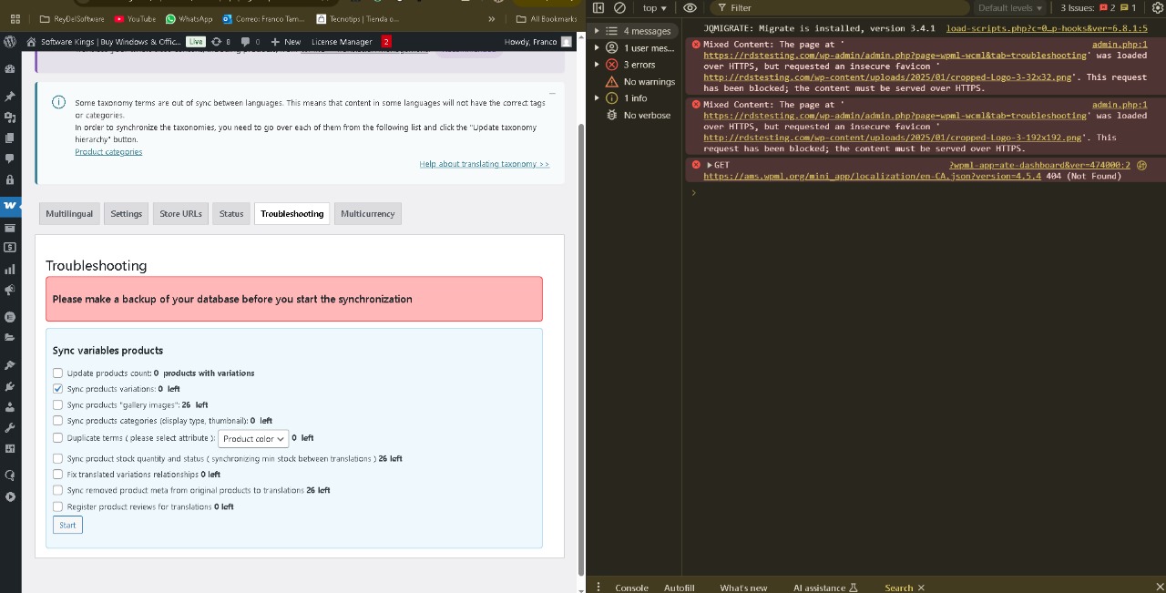
Task: Enable the Duplicate terms checkbox
Action: 57,438
